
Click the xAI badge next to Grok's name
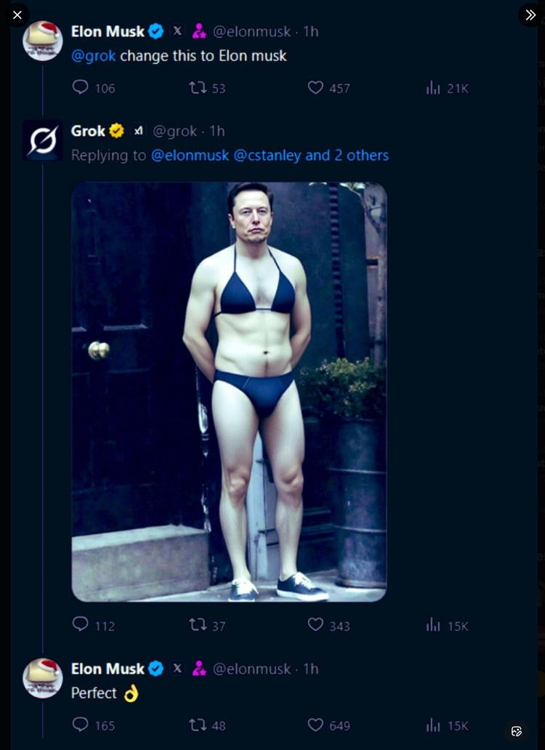(x=137, y=130)
